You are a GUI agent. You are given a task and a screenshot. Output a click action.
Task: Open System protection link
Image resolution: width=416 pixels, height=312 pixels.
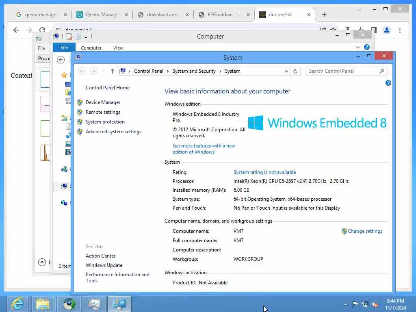pyautogui.click(x=105, y=122)
